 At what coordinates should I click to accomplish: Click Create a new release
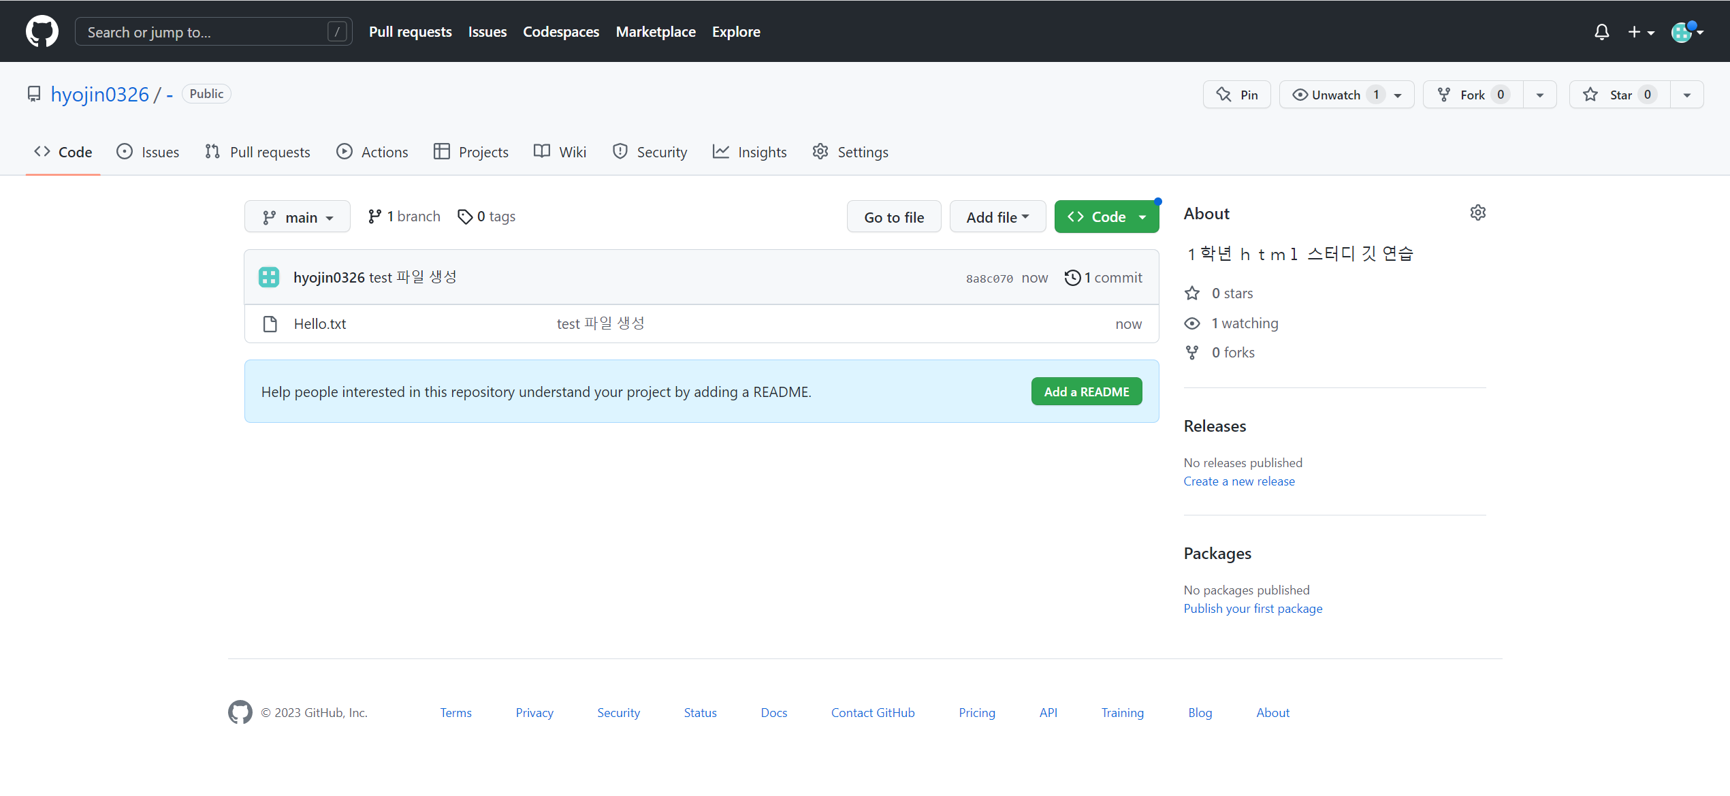(1239, 481)
